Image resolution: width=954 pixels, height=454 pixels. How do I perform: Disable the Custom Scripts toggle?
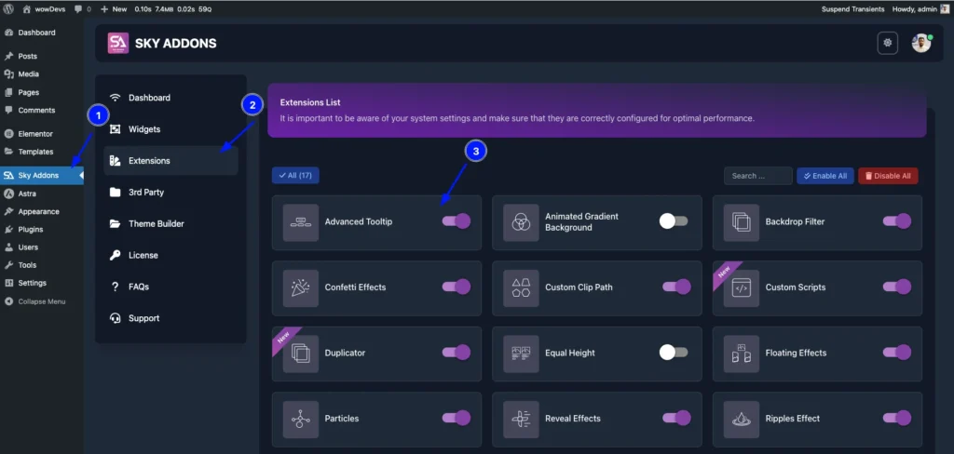[x=897, y=287]
